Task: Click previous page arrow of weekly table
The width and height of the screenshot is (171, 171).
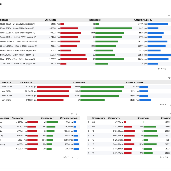Action: point(170,69)
